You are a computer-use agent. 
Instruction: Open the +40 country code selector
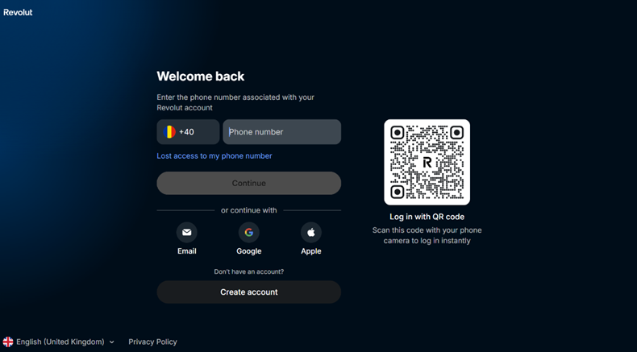pos(188,132)
